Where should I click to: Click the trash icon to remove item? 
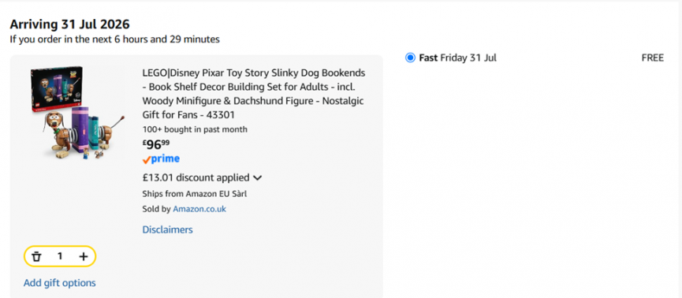tap(36, 257)
